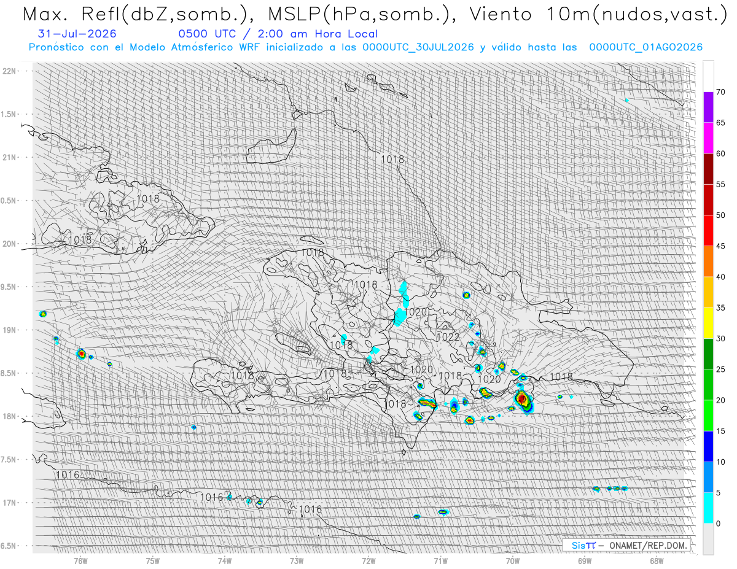
Task: Pick the yellow 30–35 dBZ color bar segment
Action: click(x=708, y=323)
